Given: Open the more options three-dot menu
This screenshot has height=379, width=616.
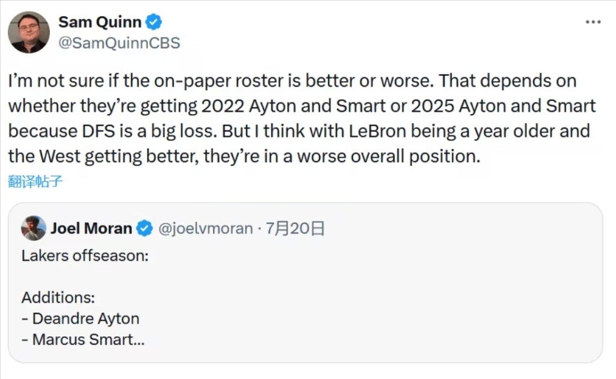Looking at the screenshot, I should pos(593,22).
